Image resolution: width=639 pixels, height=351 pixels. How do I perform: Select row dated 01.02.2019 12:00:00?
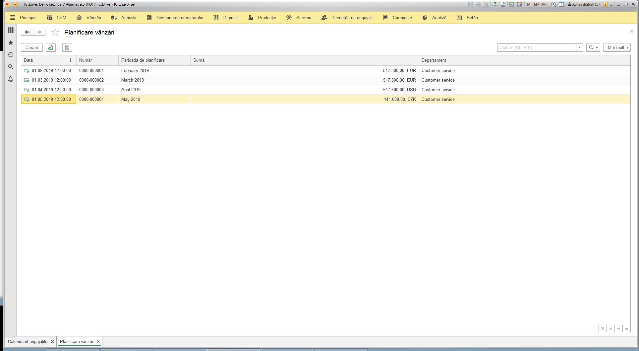[x=325, y=71]
